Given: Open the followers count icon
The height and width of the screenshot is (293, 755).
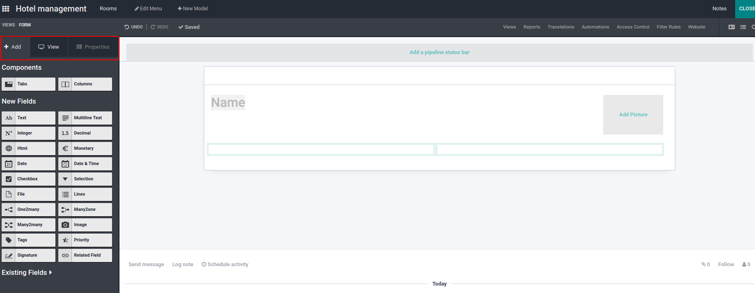Looking at the screenshot, I should coord(746,265).
